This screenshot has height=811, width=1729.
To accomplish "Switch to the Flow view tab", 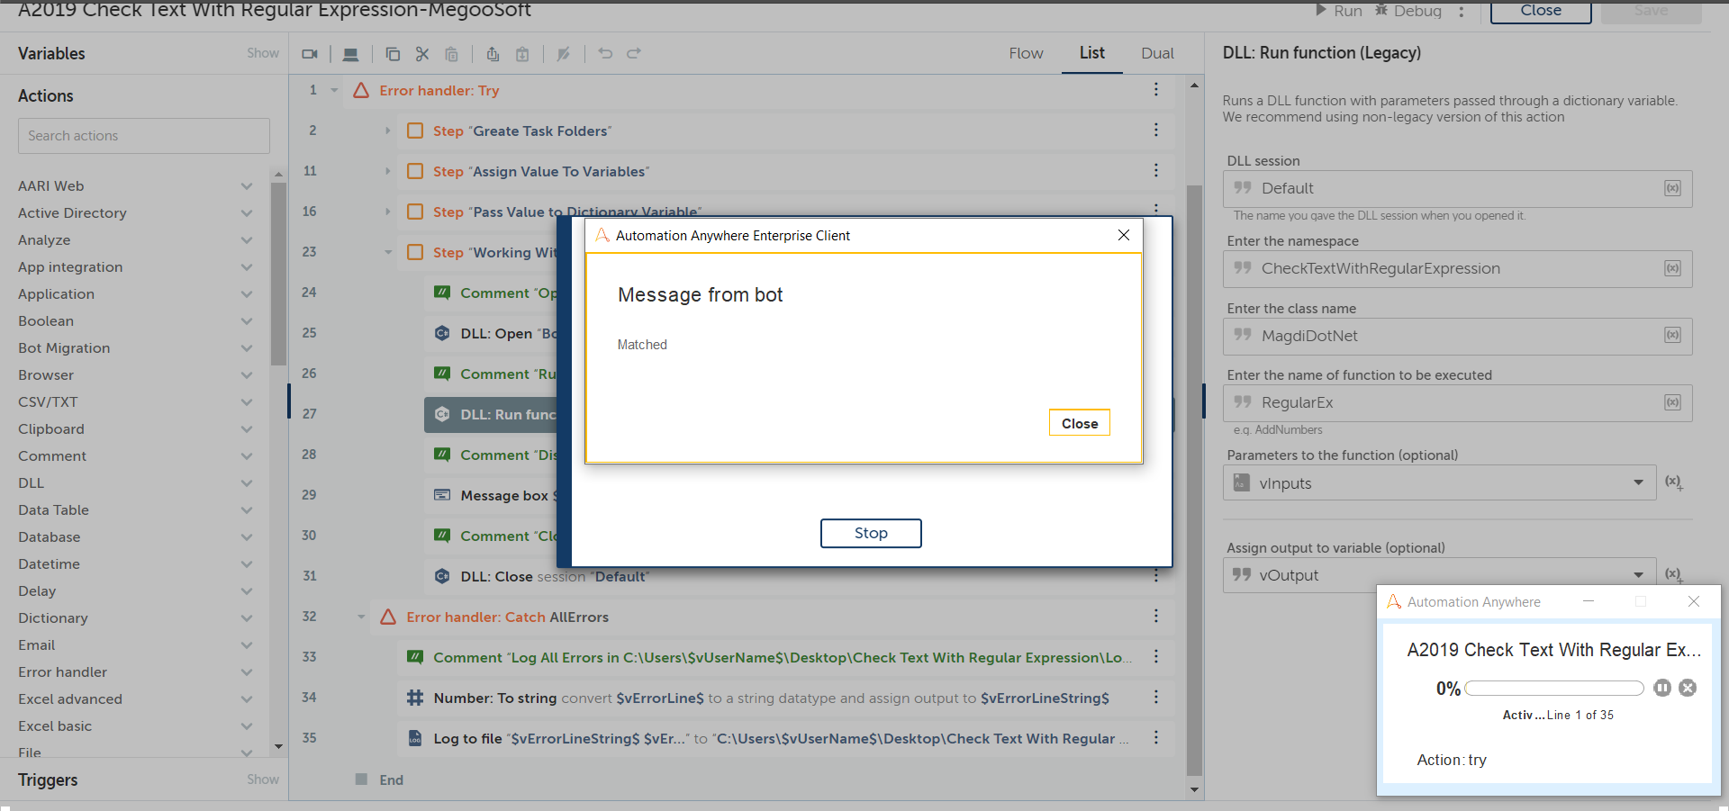I will click(1026, 53).
